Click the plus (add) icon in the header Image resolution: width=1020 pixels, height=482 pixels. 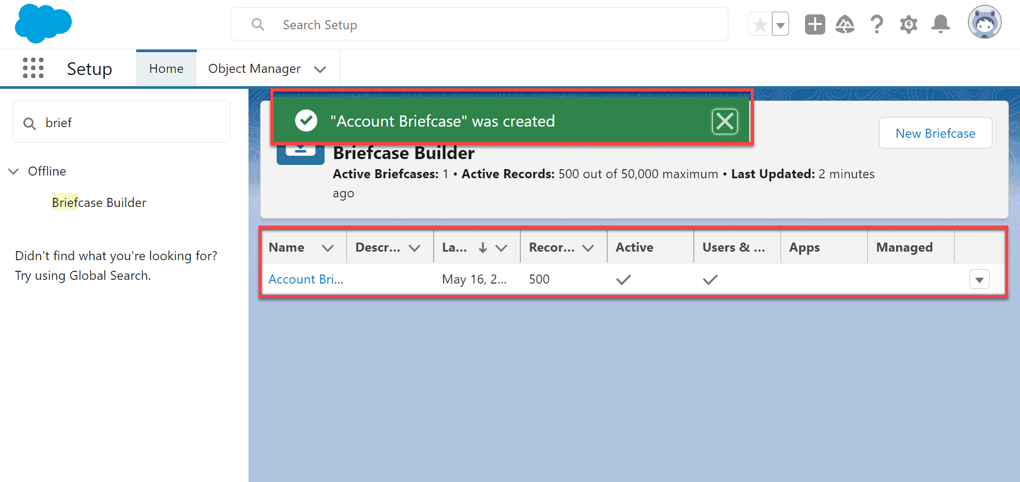pyautogui.click(x=814, y=24)
